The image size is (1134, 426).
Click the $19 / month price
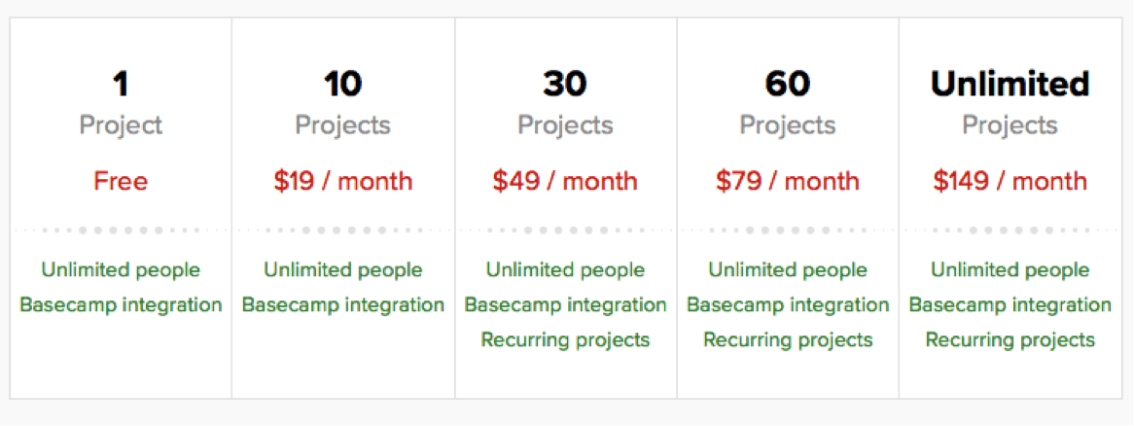point(342,181)
